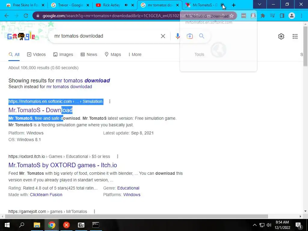Clear search text with the X icon
308x231 pixels.
point(163,36)
